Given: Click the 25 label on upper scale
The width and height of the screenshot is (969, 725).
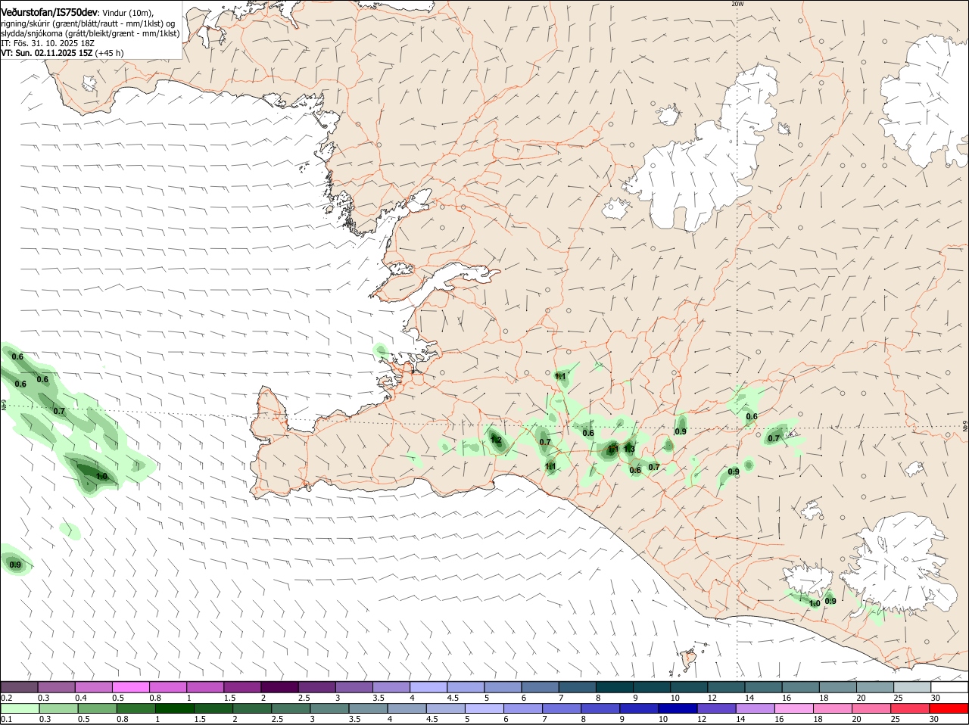Looking at the screenshot, I should (x=899, y=697).
